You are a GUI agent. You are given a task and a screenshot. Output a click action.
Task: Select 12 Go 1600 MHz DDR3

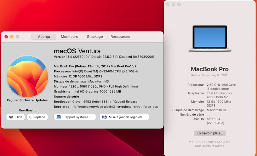tap(219, 103)
